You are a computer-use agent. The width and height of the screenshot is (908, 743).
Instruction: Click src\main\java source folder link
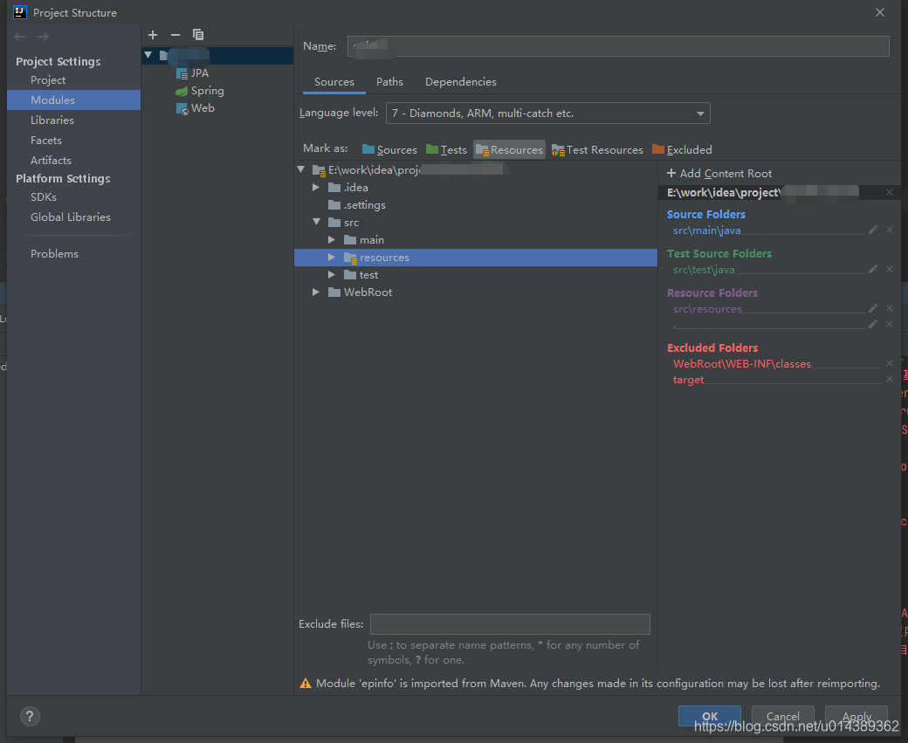click(x=707, y=230)
